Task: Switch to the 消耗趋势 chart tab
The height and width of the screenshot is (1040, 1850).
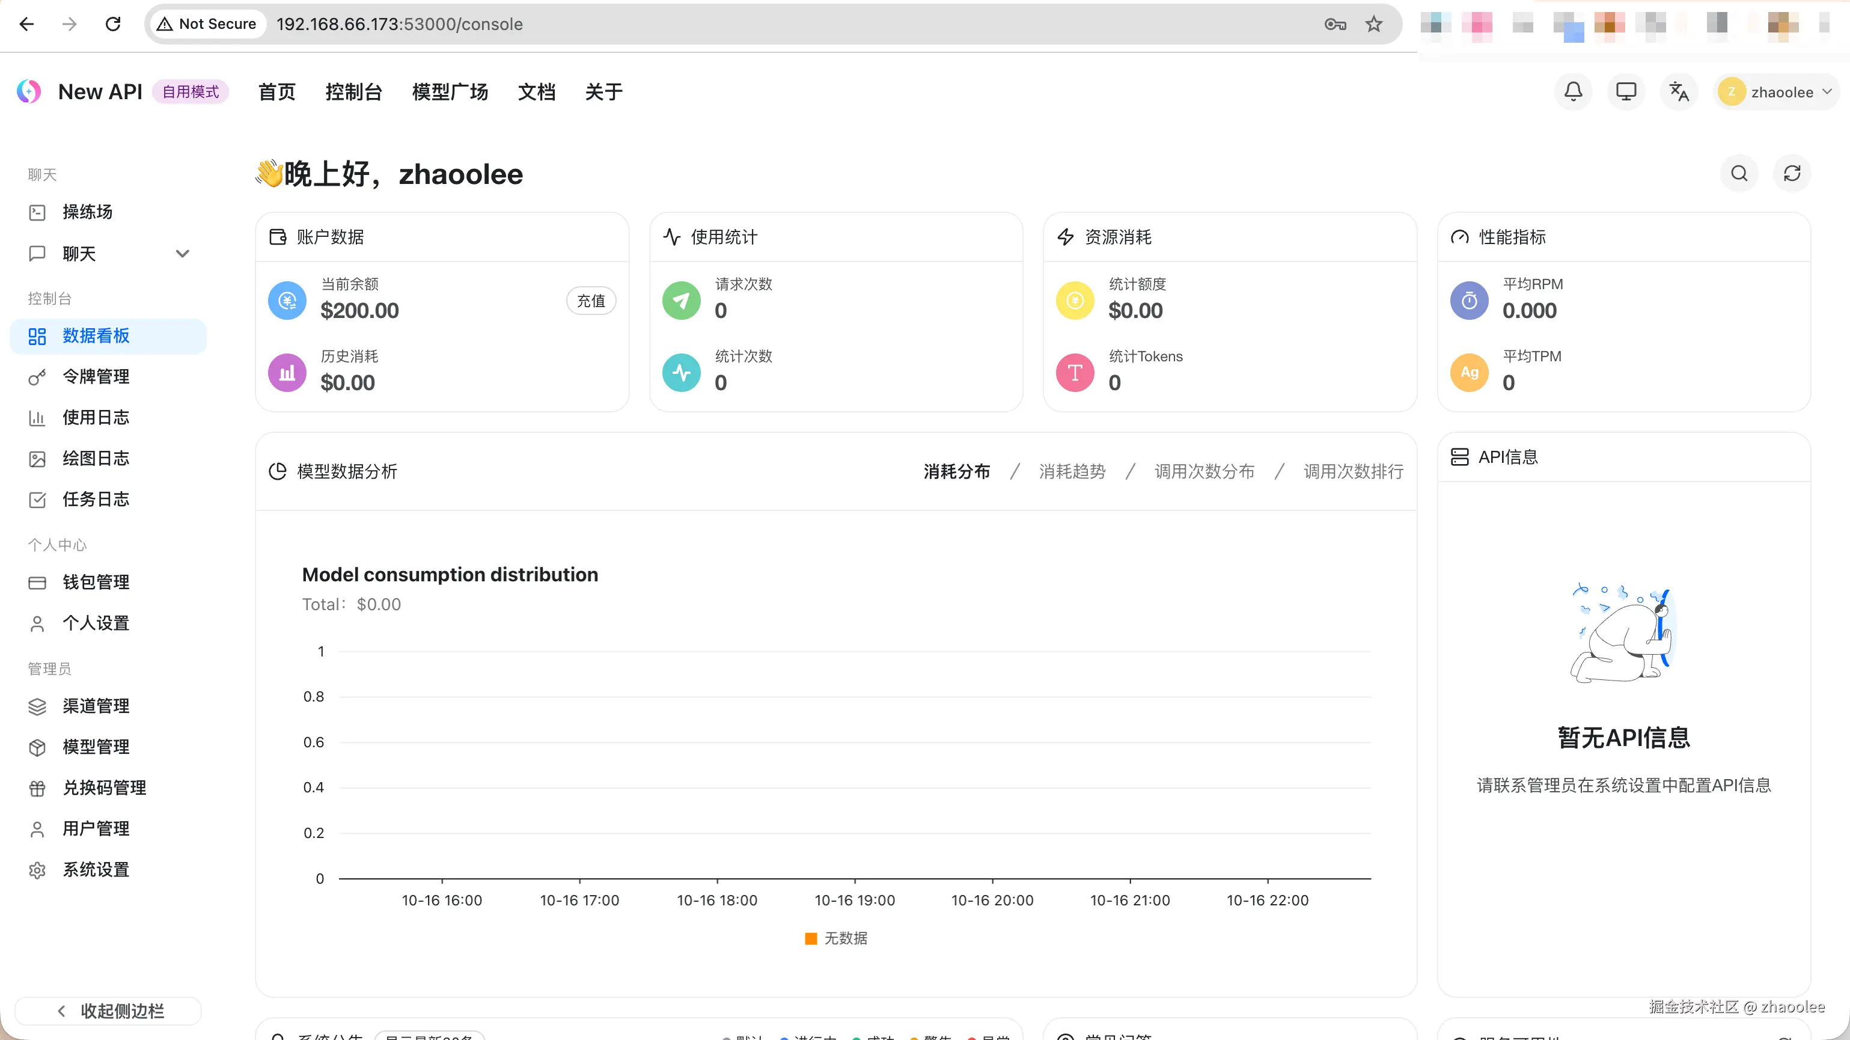Action: click(x=1072, y=471)
